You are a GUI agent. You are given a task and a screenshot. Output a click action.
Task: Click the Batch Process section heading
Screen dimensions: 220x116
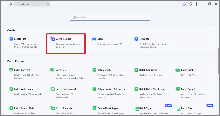(x=16, y=61)
